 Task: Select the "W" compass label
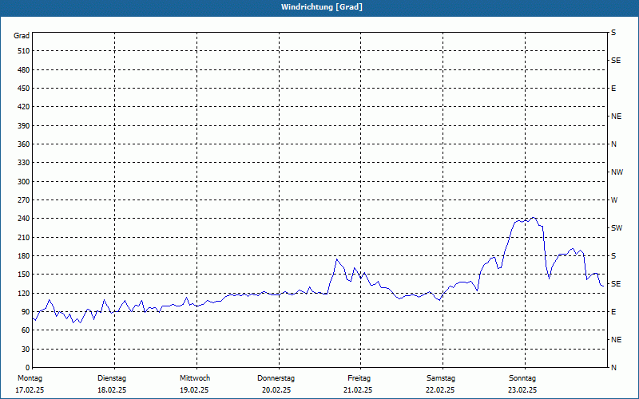pos(614,200)
